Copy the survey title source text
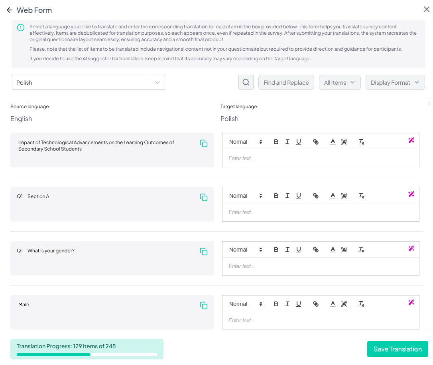 click(204, 143)
